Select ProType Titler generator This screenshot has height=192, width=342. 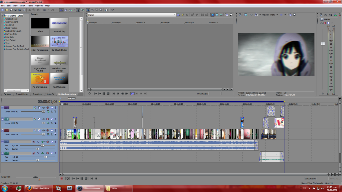[x=11, y=34]
